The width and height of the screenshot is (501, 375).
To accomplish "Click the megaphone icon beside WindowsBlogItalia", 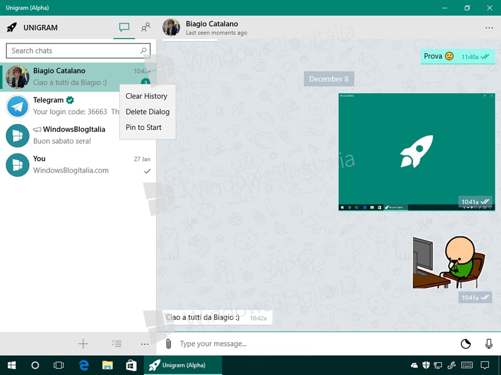I will coord(38,130).
